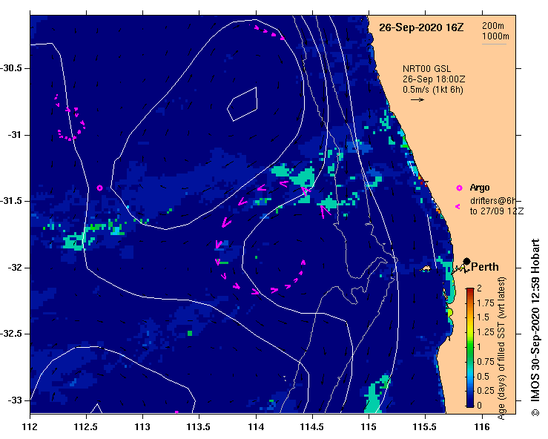This screenshot has width=548, height=439.
Task: Click the 200m contour legend text
Action: click(x=493, y=26)
